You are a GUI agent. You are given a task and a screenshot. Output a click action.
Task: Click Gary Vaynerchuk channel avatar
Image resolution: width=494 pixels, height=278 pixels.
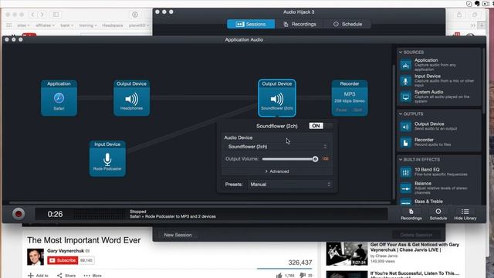click(36, 256)
